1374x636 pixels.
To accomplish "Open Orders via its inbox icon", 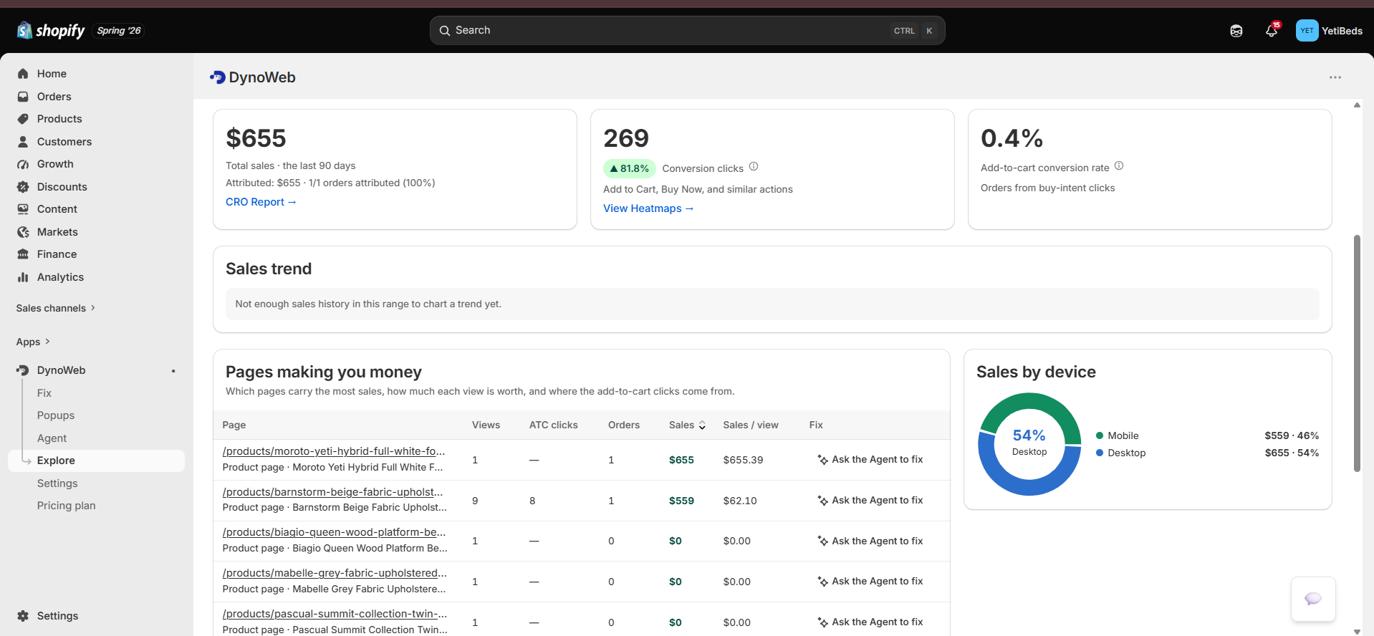I will point(23,97).
